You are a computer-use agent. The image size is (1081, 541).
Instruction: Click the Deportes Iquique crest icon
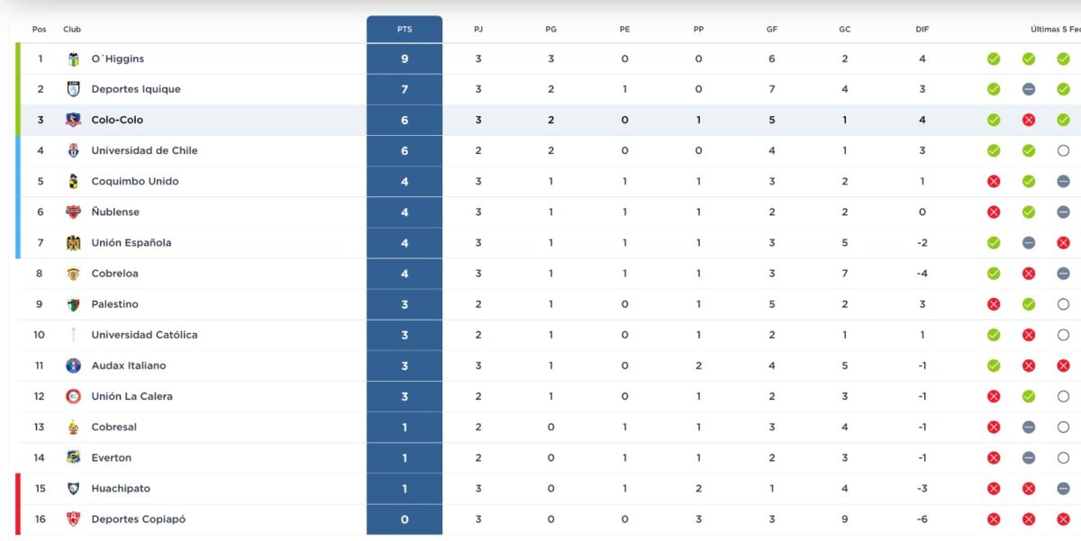click(74, 90)
